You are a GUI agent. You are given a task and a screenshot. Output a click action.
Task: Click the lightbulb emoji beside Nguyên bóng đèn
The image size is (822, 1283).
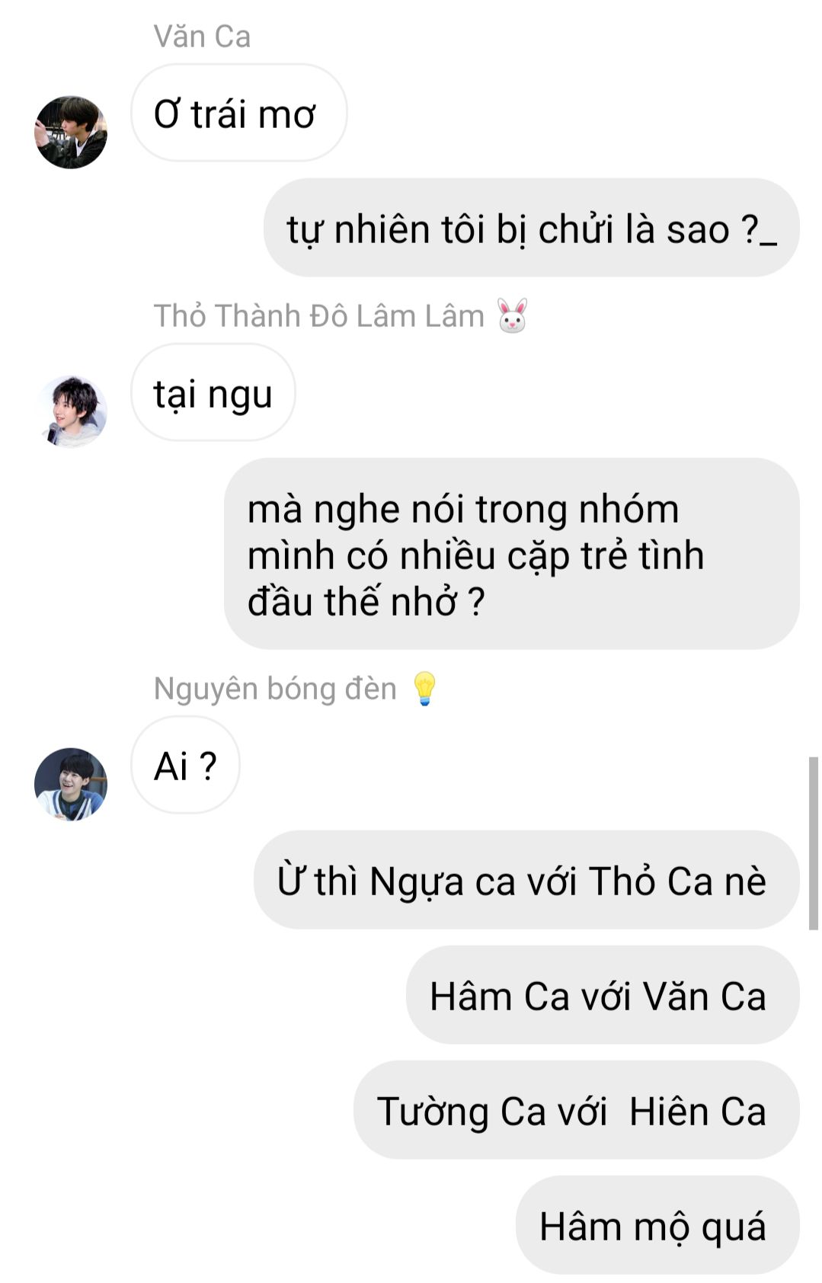424,689
